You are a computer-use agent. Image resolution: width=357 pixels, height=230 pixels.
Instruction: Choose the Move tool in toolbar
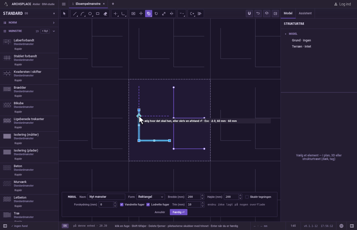click(141, 14)
